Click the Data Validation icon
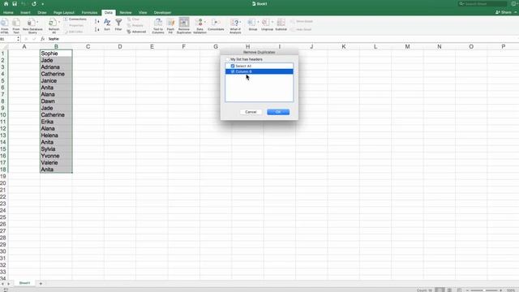This screenshot has height=292, width=519. click(x=199, y=26)
